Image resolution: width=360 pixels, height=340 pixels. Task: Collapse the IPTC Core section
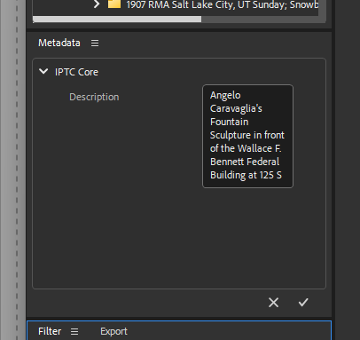[x=43, y=71]
